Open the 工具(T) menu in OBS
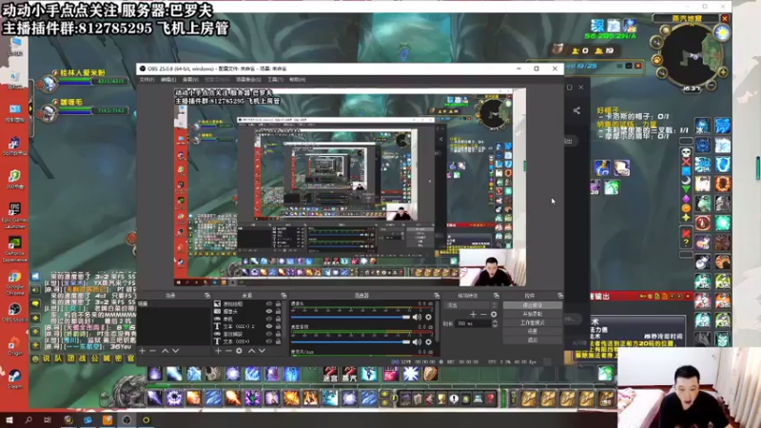The width and height of the screenshot is (761, 428). pyautogui.click(x=275, y=80)
